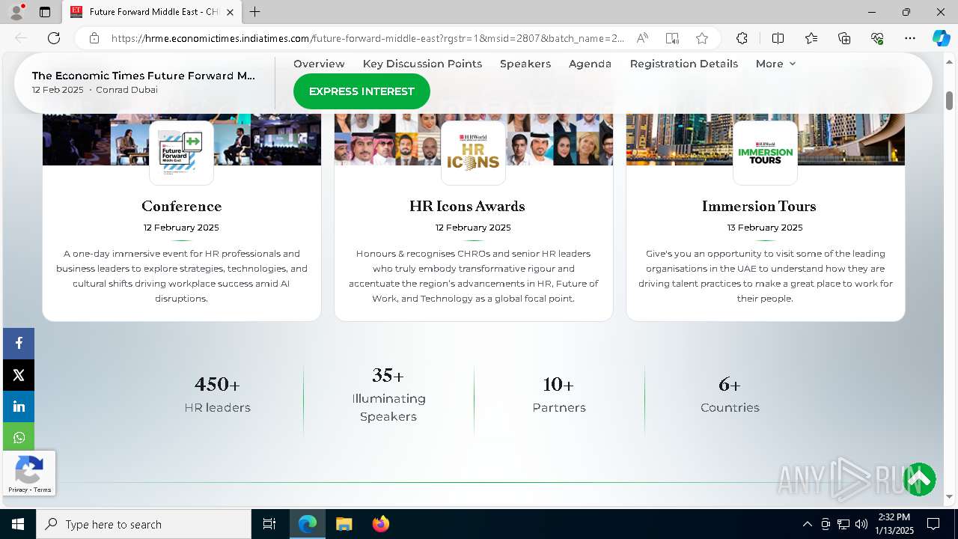The image size is (958, 539).
Task: Open the Edge profile icon
Action: click(x=16, y=12)
